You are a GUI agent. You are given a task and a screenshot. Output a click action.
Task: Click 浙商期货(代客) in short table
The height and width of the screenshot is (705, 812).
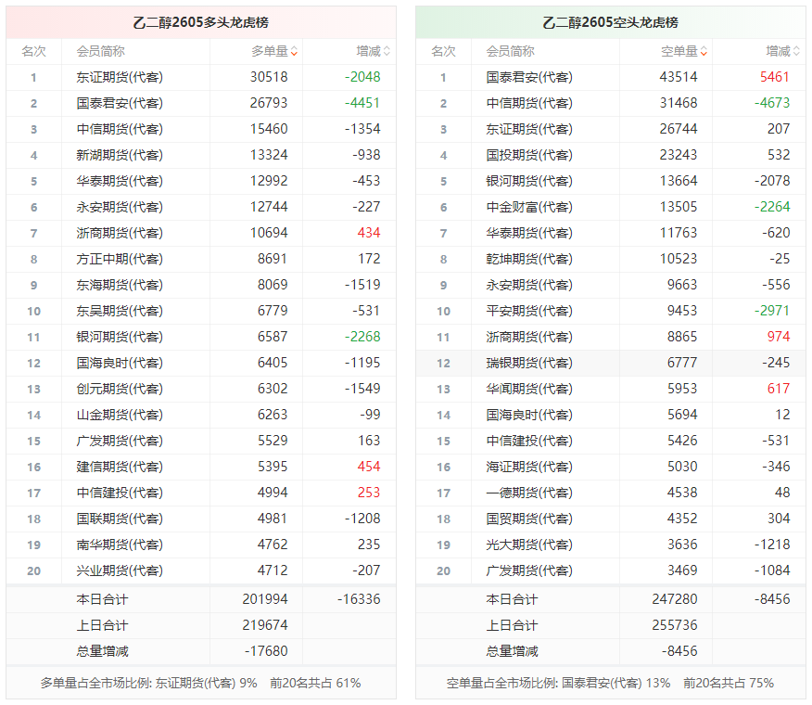pos(529,337)
